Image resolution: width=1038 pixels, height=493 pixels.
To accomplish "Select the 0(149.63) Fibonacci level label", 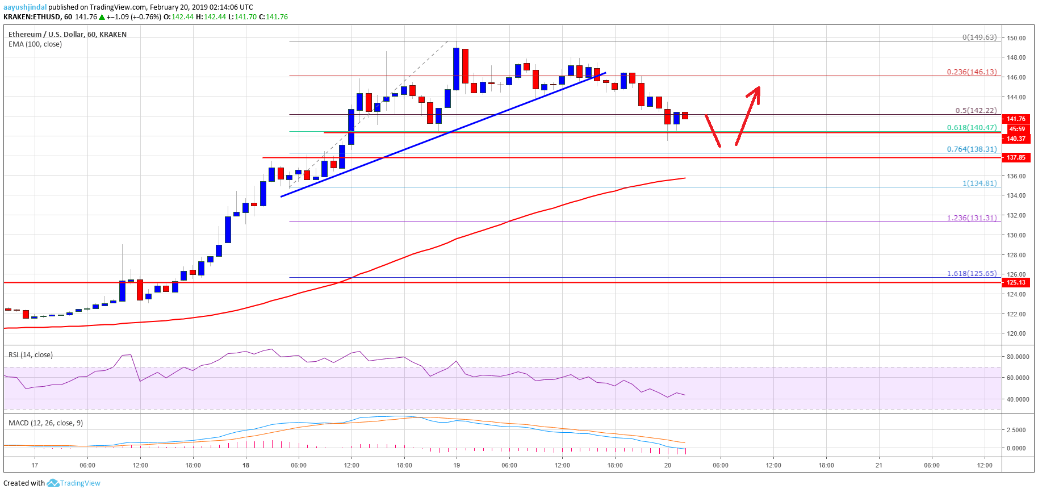I will (980, 37).
